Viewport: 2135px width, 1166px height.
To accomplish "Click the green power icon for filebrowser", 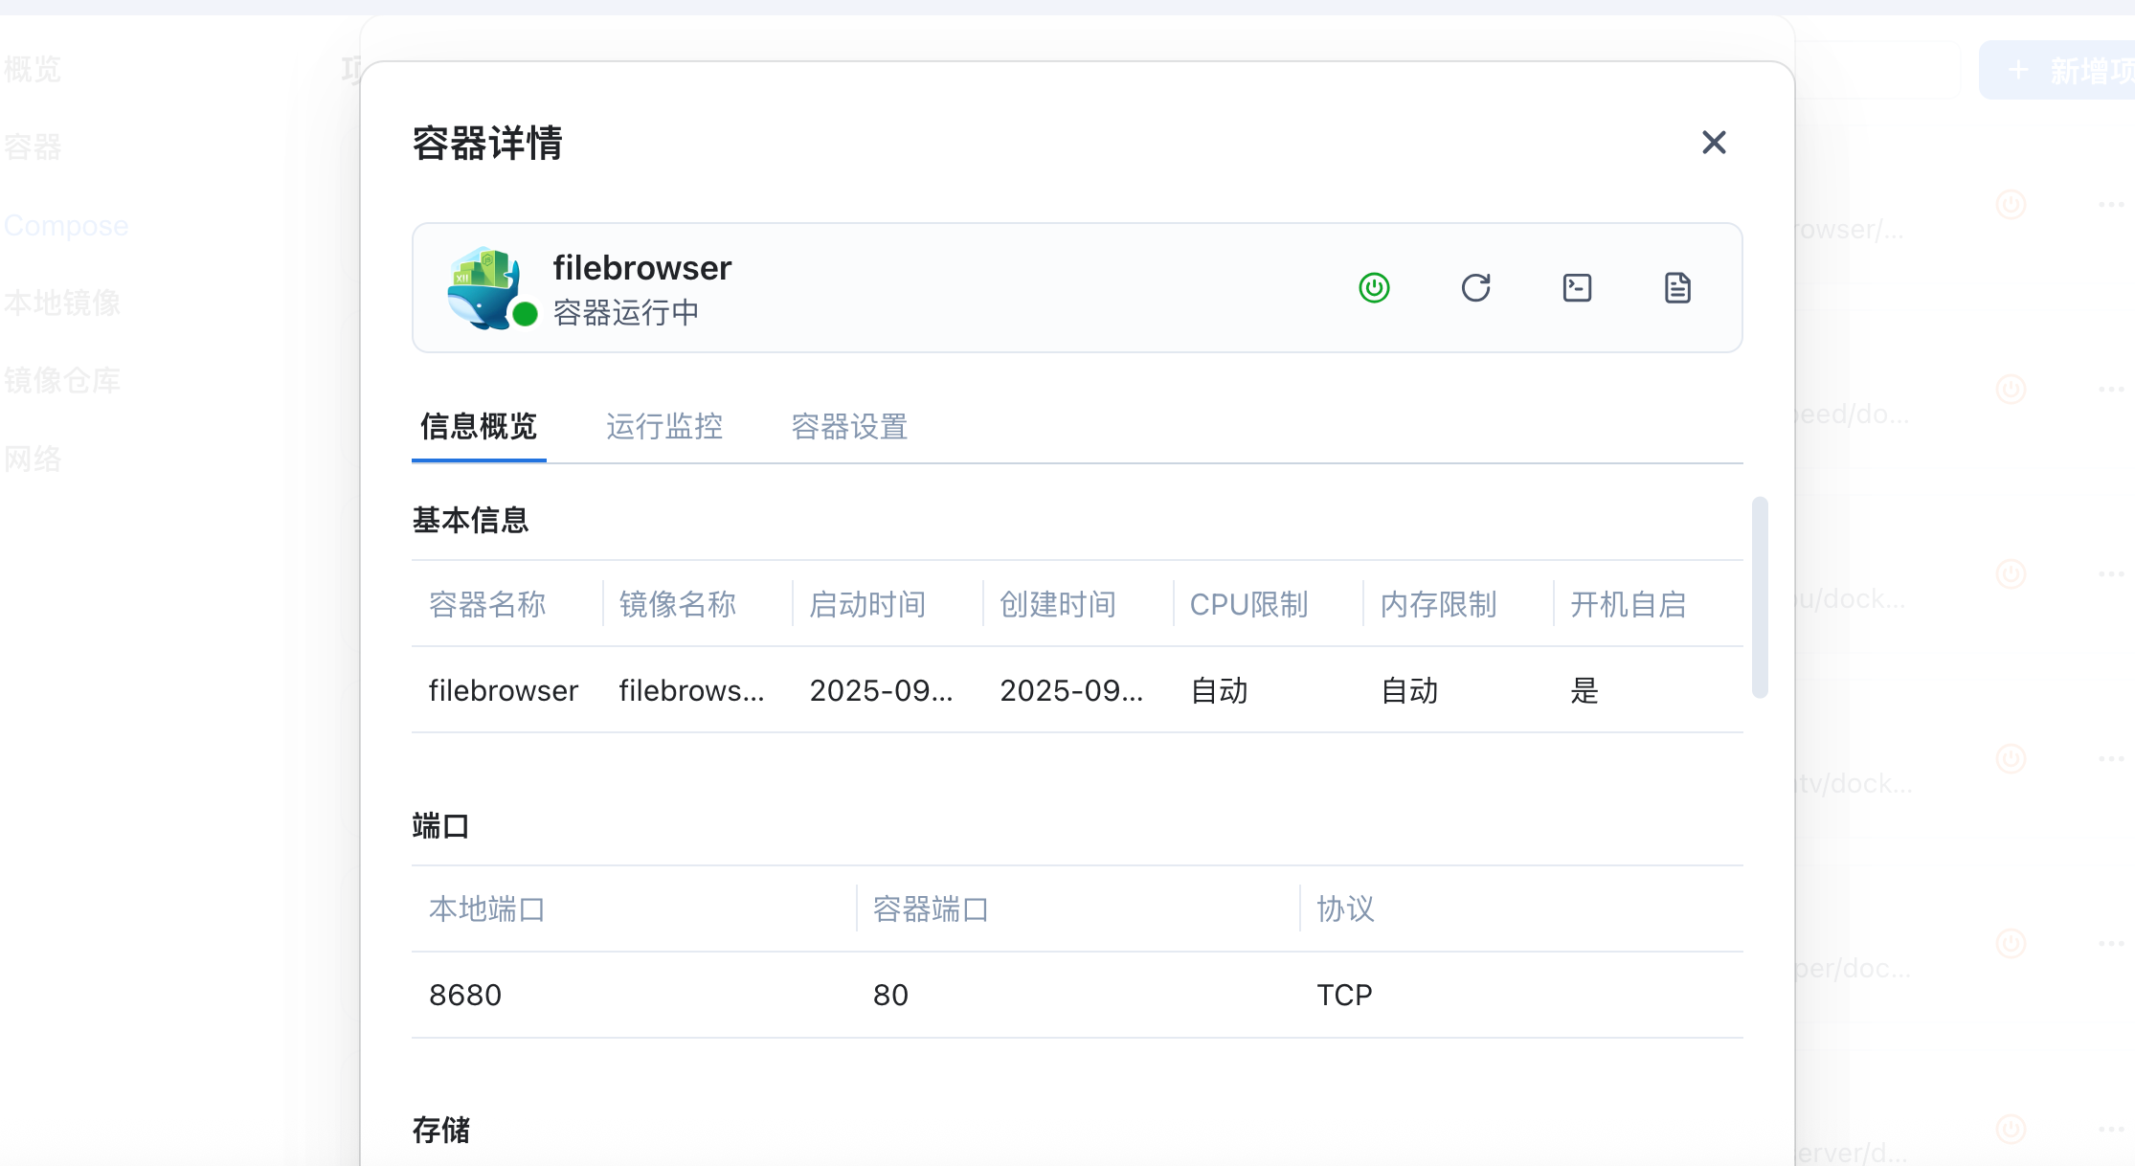I will [1374, 288].
